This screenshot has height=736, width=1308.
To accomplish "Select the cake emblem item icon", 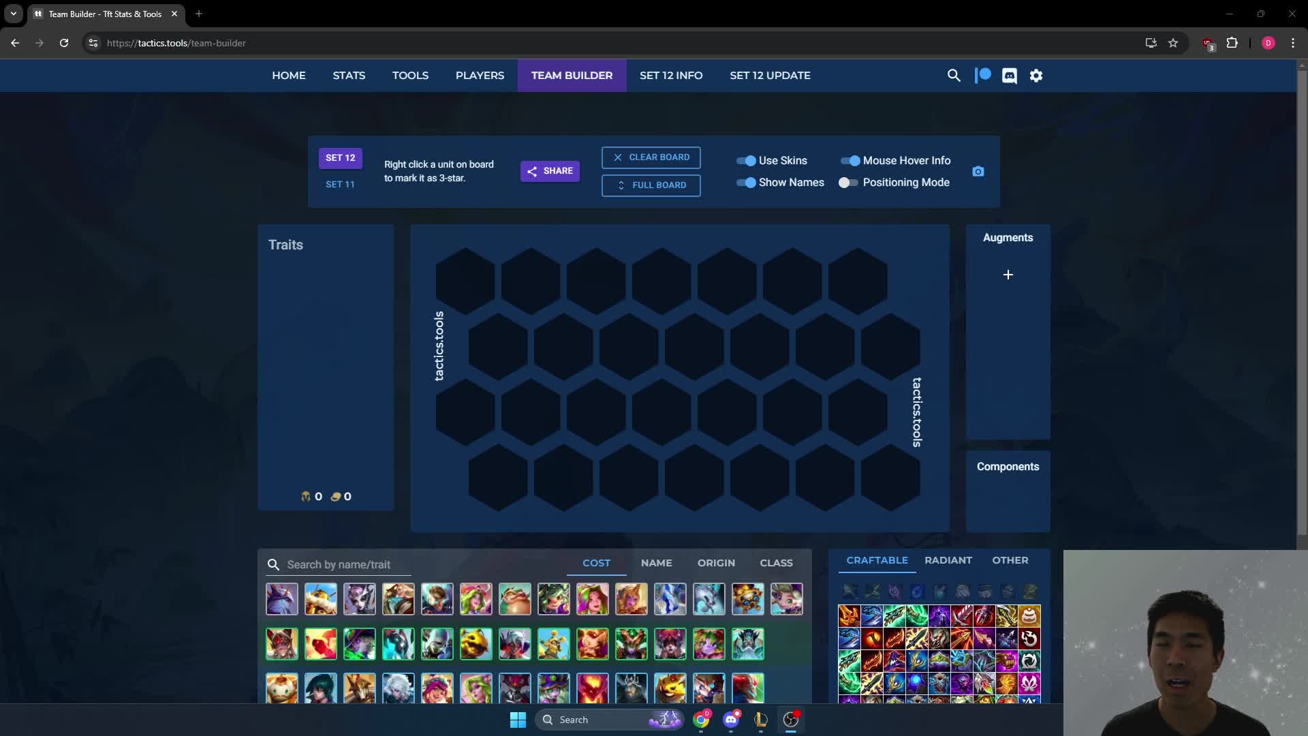I will (1029, 616).
